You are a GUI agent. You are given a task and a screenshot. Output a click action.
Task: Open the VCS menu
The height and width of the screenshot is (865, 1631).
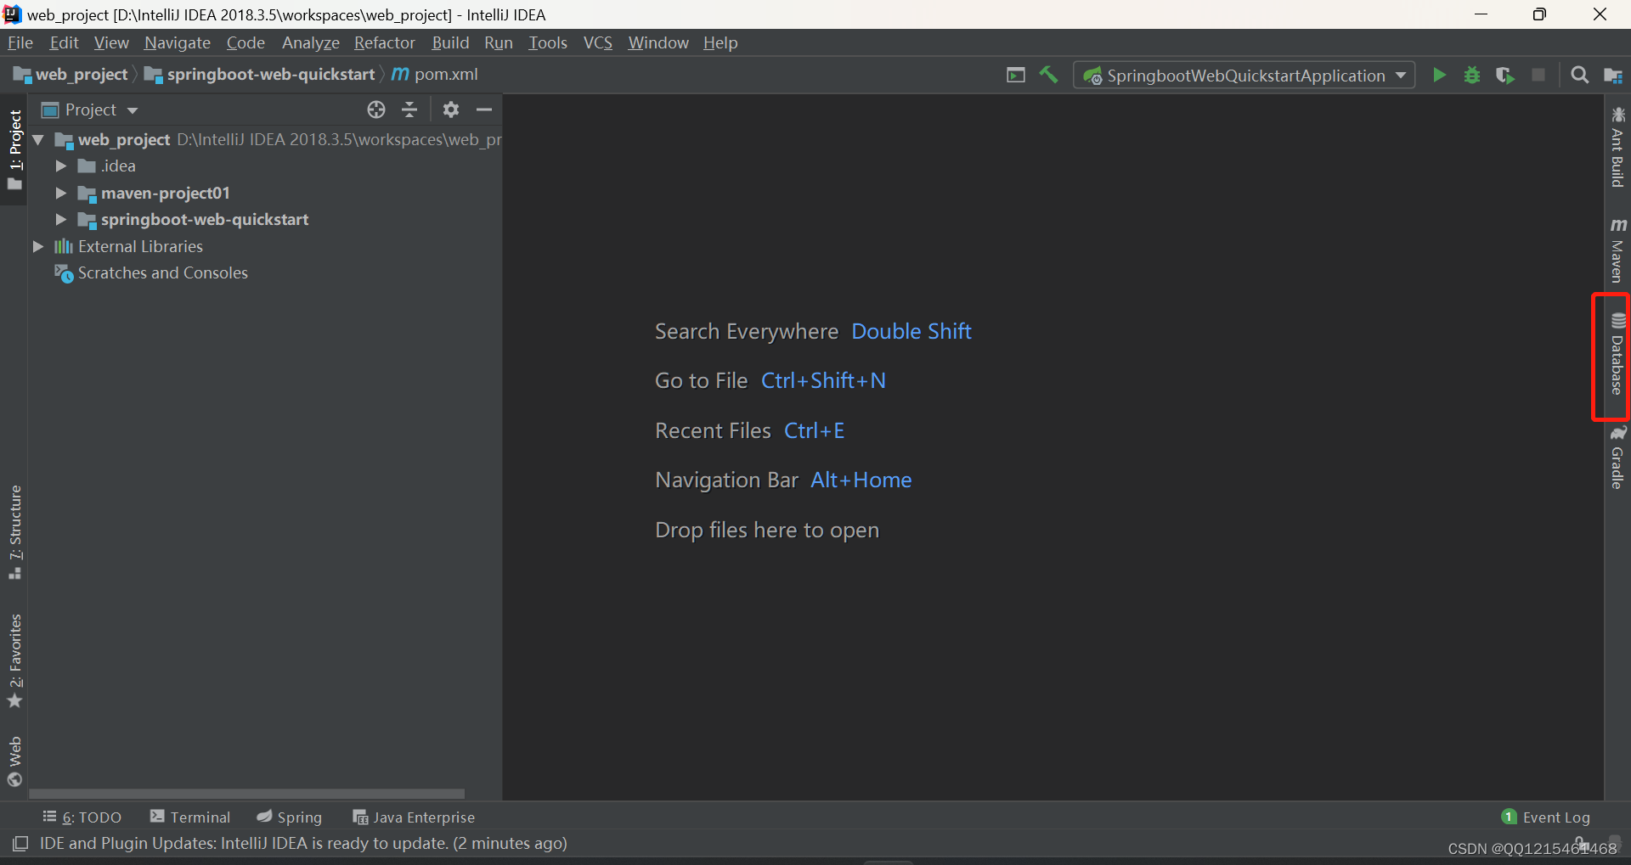coord(598,42)
